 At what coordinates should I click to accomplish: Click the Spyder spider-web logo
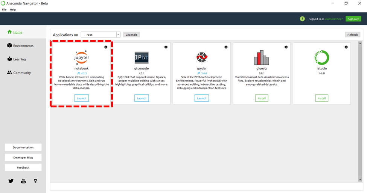(202, 57)
